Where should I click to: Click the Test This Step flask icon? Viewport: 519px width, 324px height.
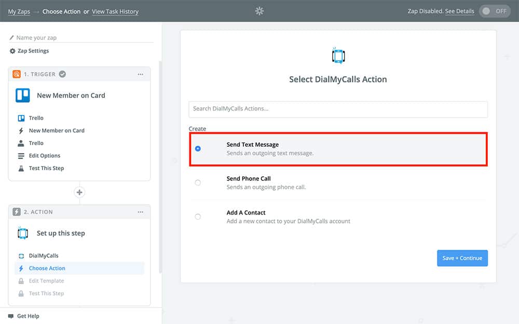coord(21,168)
